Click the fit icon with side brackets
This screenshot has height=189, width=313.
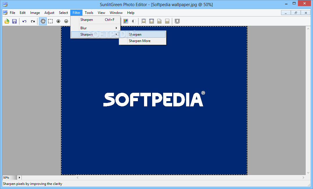143,21
